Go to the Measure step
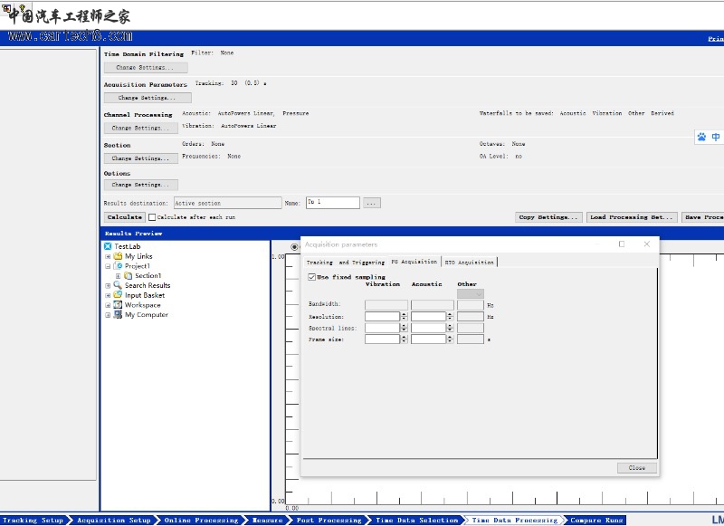Image resolution: width=724 pixels, height=526 pixels. coord(267,520)
